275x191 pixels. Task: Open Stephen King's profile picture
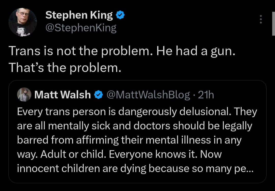click(23, 22)
